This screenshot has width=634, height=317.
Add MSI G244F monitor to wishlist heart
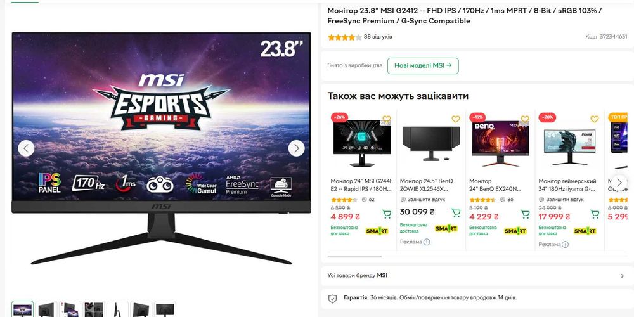387,119
